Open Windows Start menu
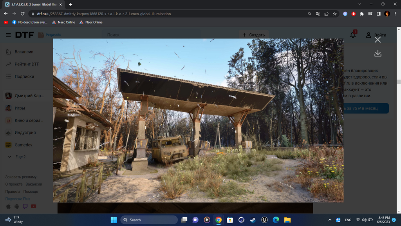Screen dimensions: 401x226 click(114, 220)
